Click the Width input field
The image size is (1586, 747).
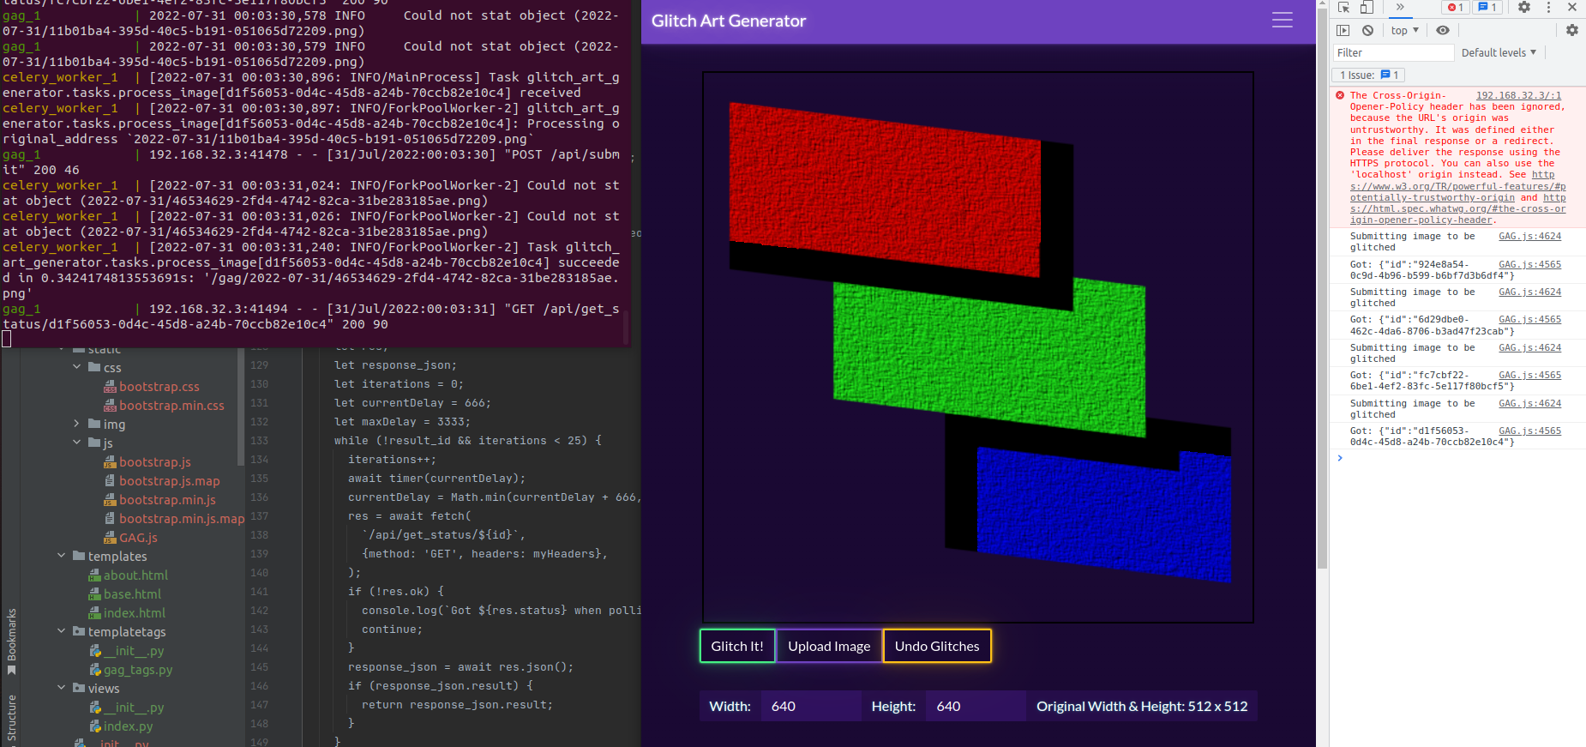pyautogui.click(x=810, y=706)
